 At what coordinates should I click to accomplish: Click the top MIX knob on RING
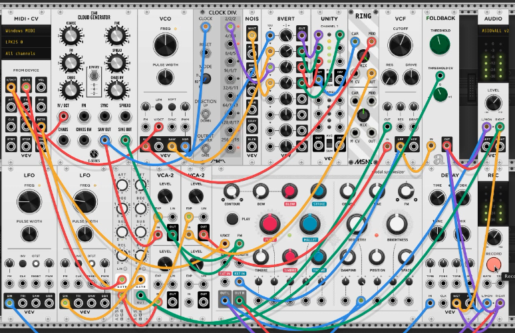(363, 56)
